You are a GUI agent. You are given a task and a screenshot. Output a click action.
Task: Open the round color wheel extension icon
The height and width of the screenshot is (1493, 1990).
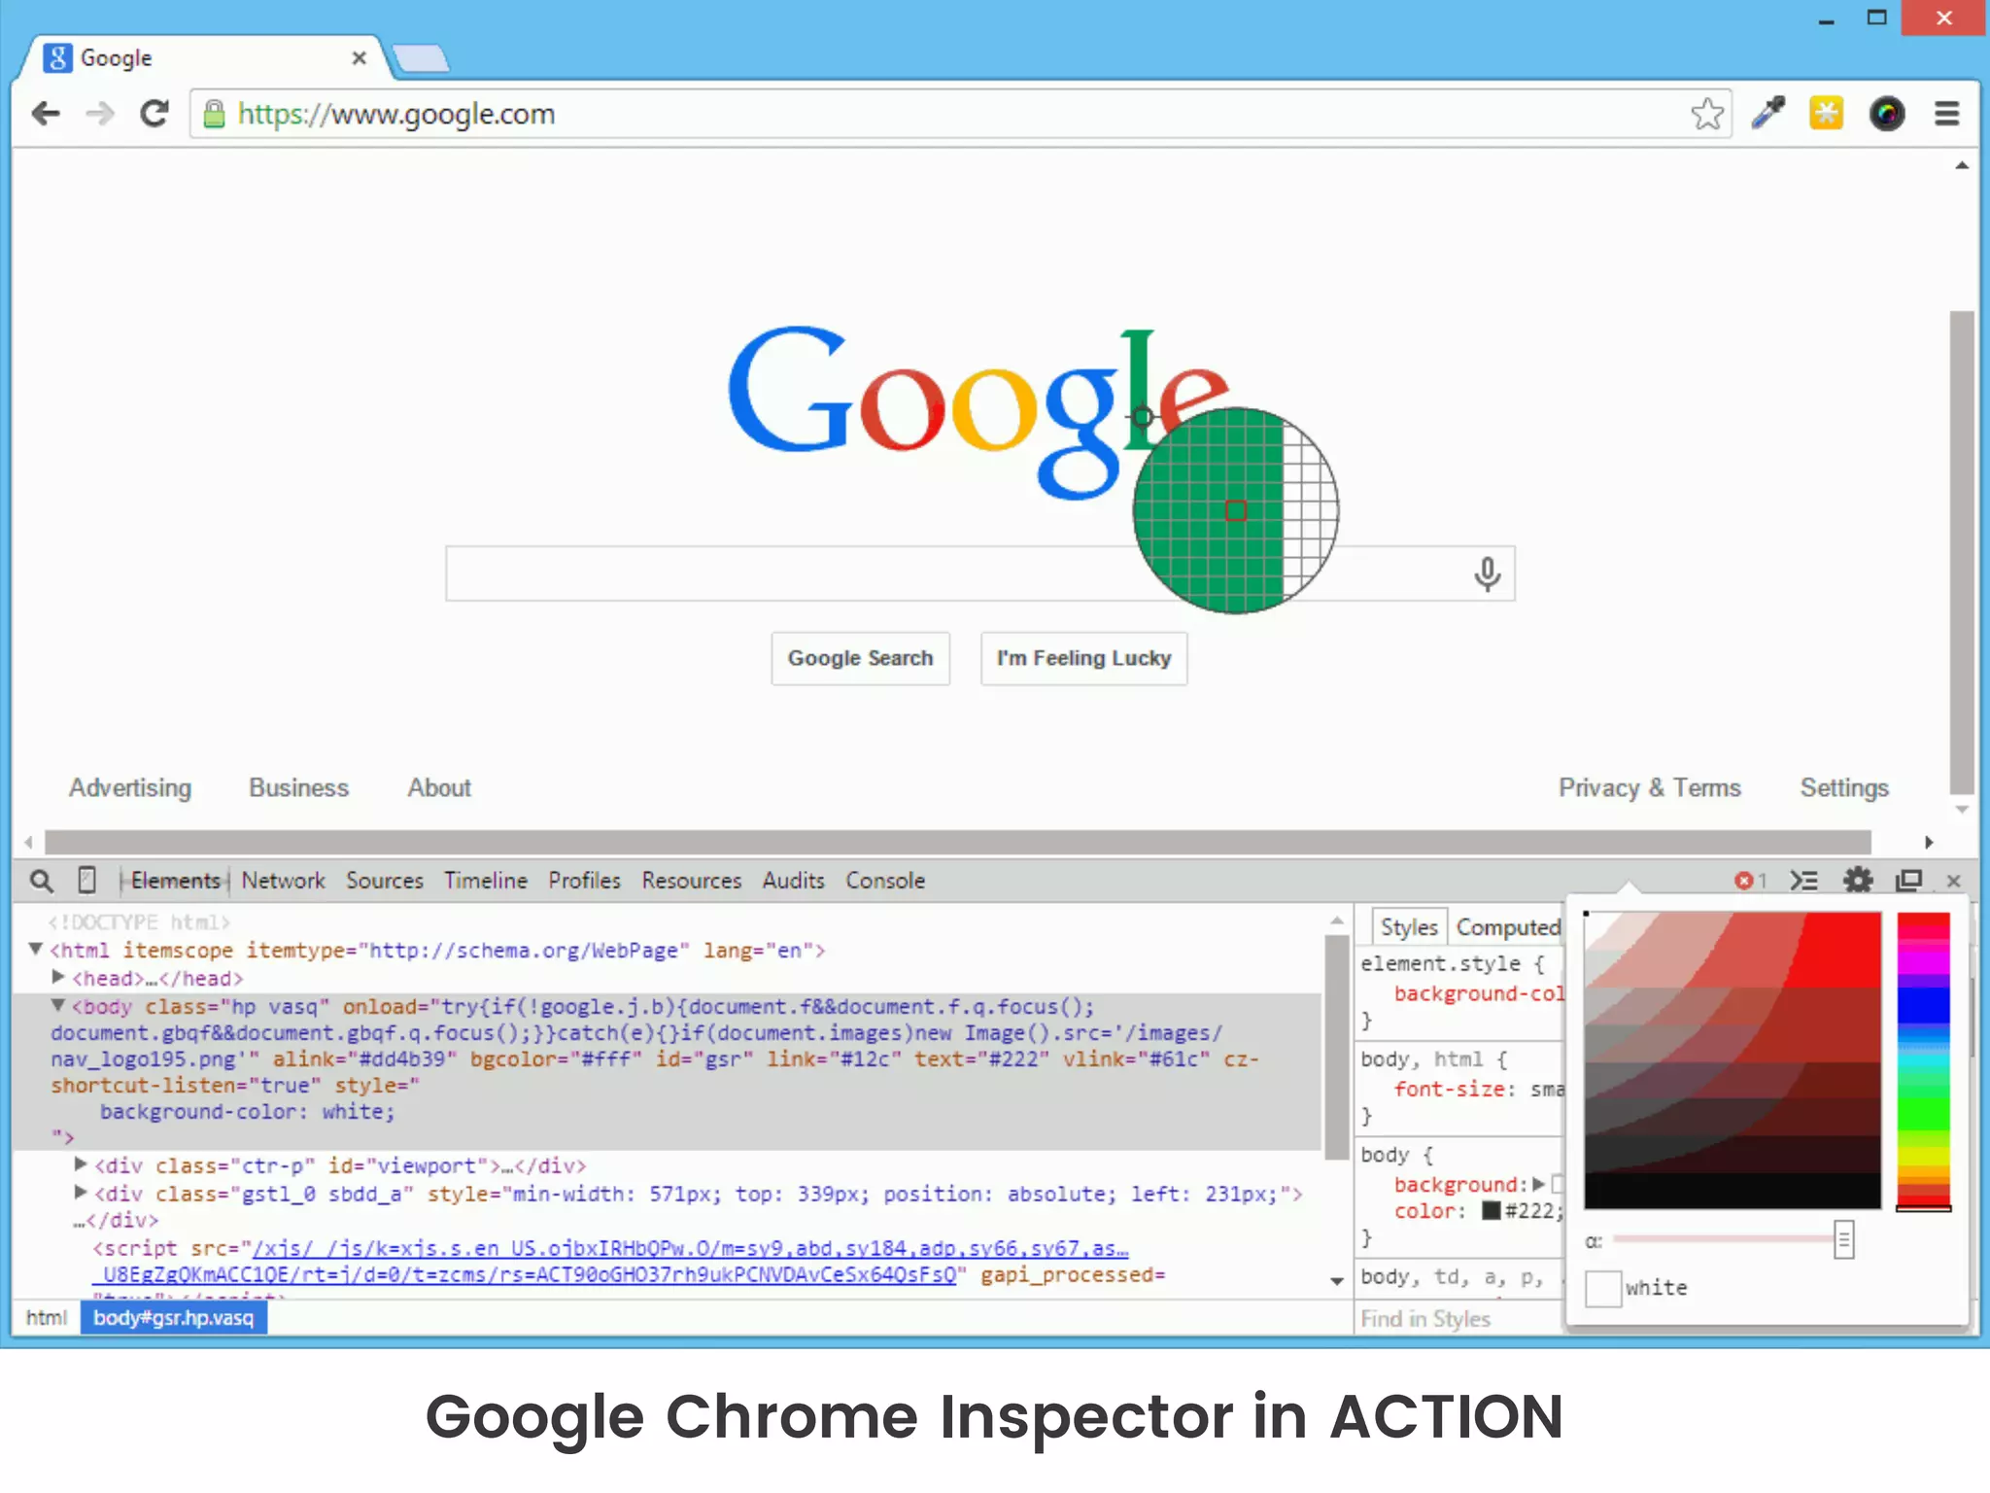(x=1887, y=114)
